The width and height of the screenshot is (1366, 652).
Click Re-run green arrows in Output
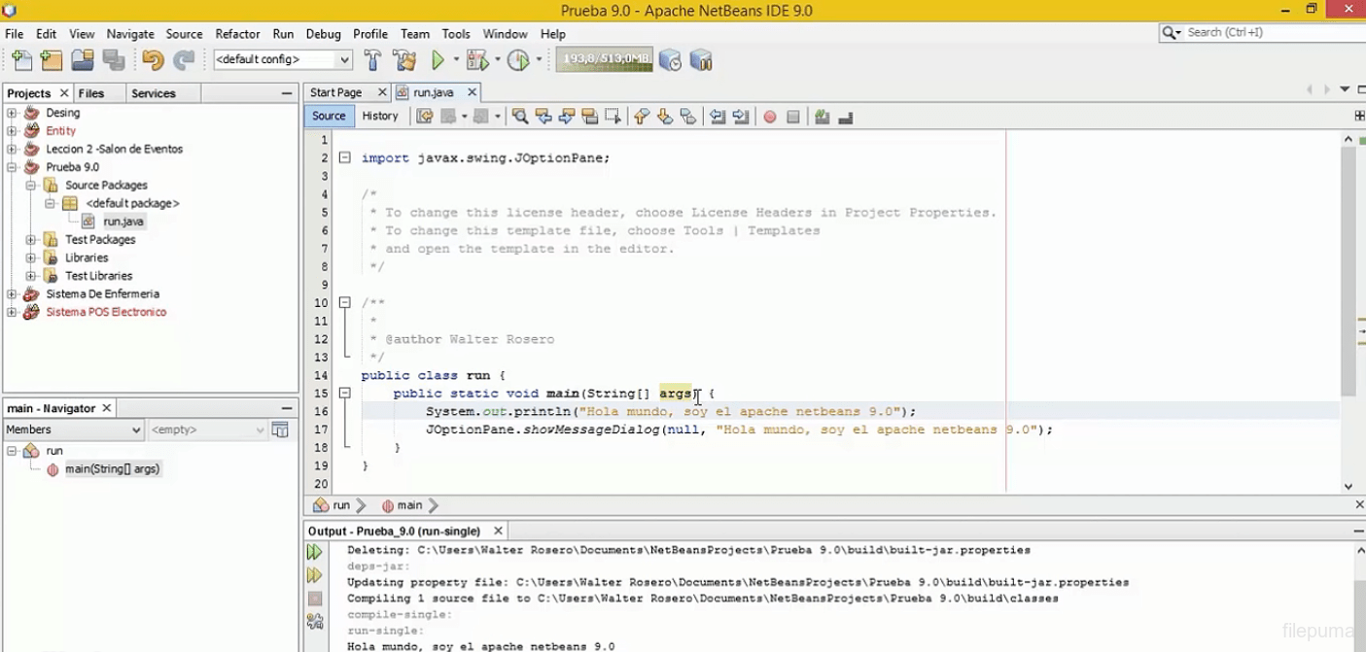(x=314, y=552)
